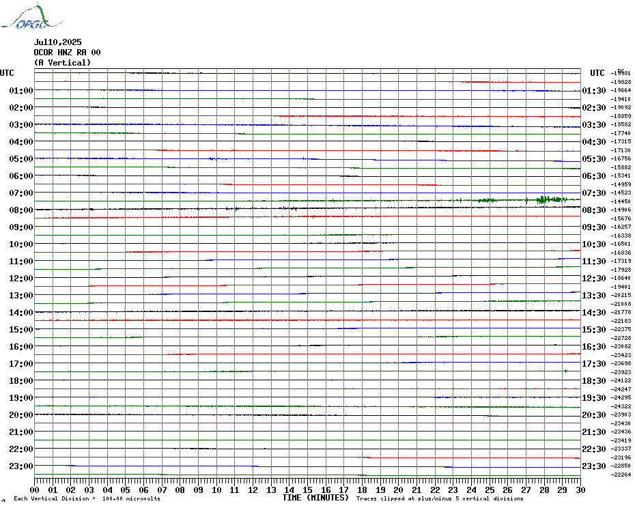635x508 pixels.
Task: Click the '20:00' time label on left axis
Action: coord(21,415)
